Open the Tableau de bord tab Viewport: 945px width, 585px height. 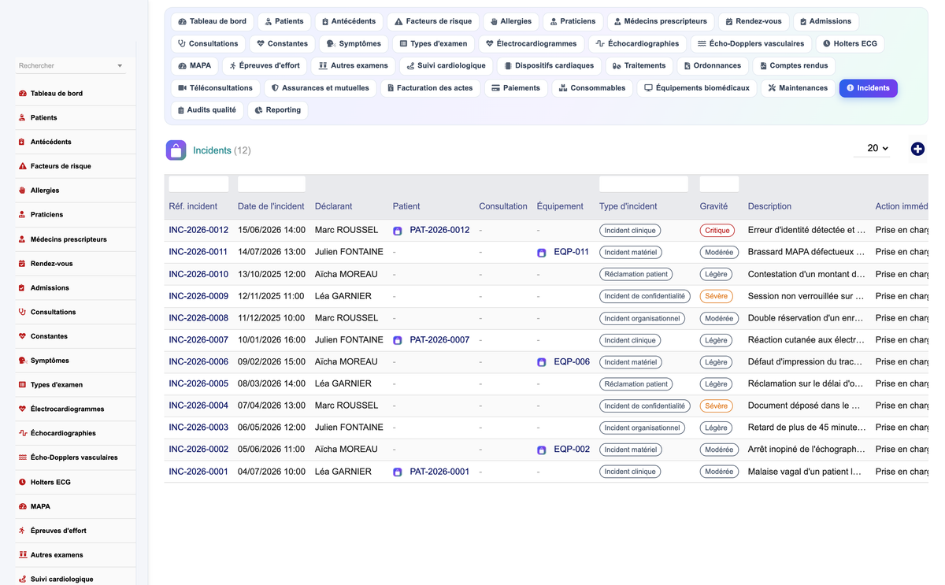click(x=212, y=21)
